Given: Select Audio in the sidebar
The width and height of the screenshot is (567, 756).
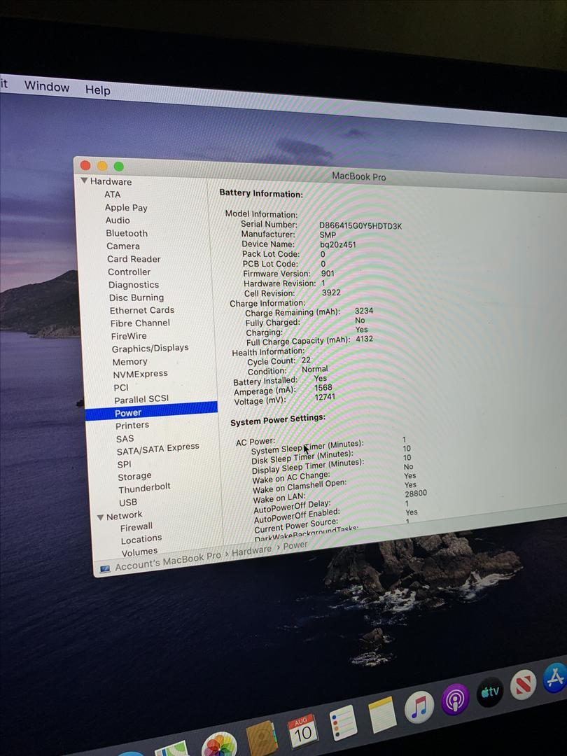Looking at the screenshot, I should click(118, 220).
